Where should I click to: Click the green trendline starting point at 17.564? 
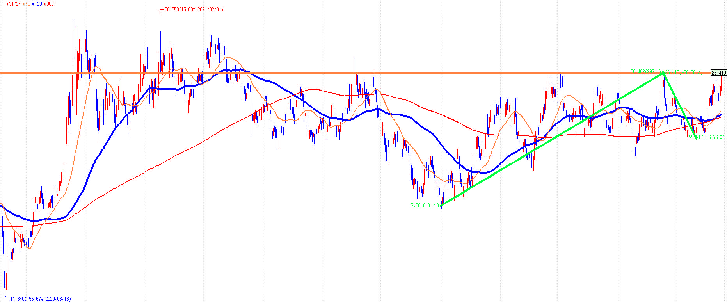(441, 205)
